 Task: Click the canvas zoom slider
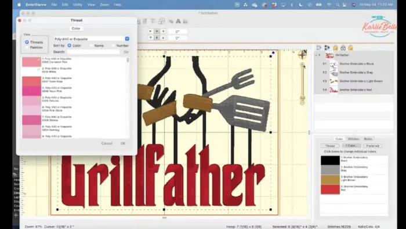pos(302,84)
